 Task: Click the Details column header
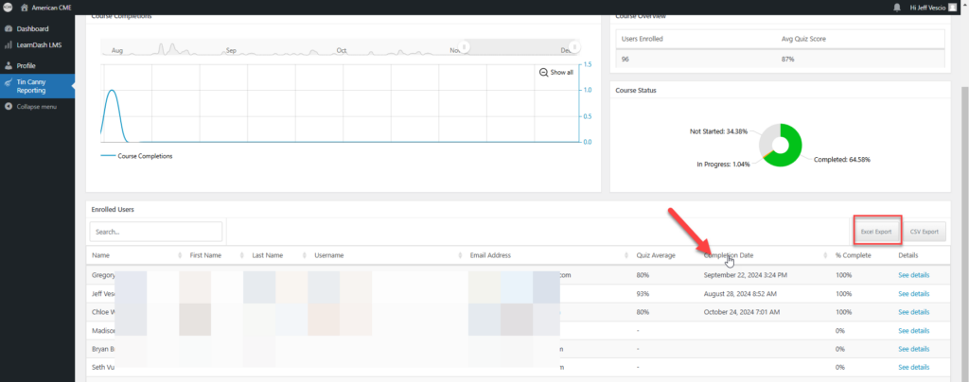(x=907, y=255)
